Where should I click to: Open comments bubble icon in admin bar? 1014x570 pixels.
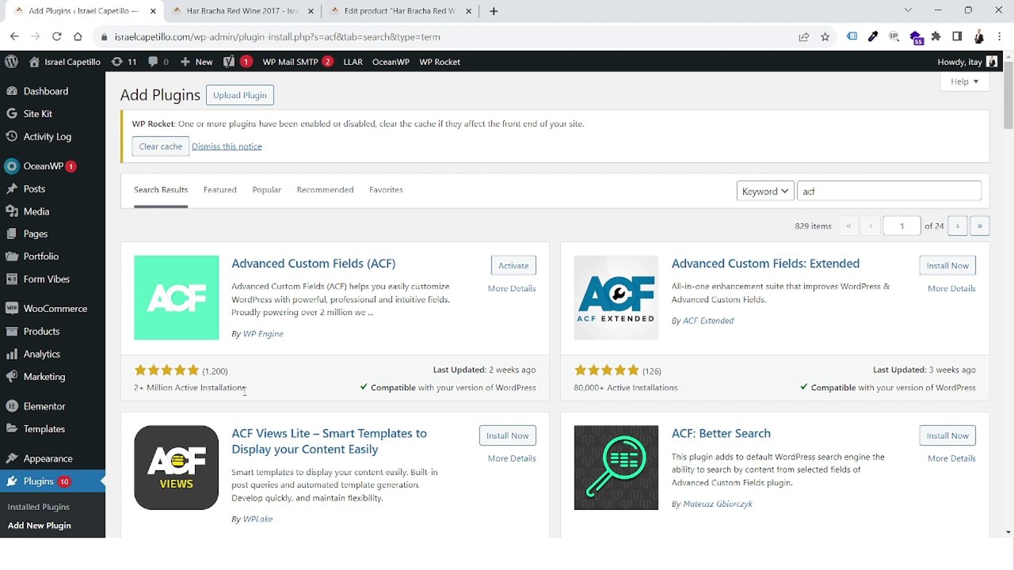point(158,62)
